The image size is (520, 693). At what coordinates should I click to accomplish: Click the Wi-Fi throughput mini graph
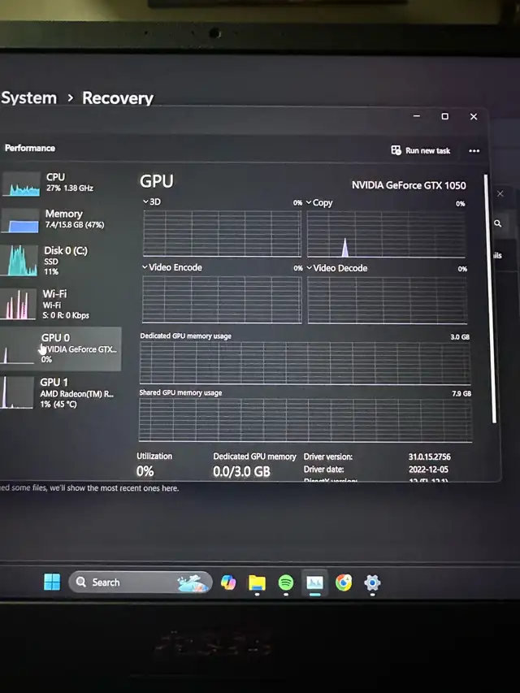[18, 304]
